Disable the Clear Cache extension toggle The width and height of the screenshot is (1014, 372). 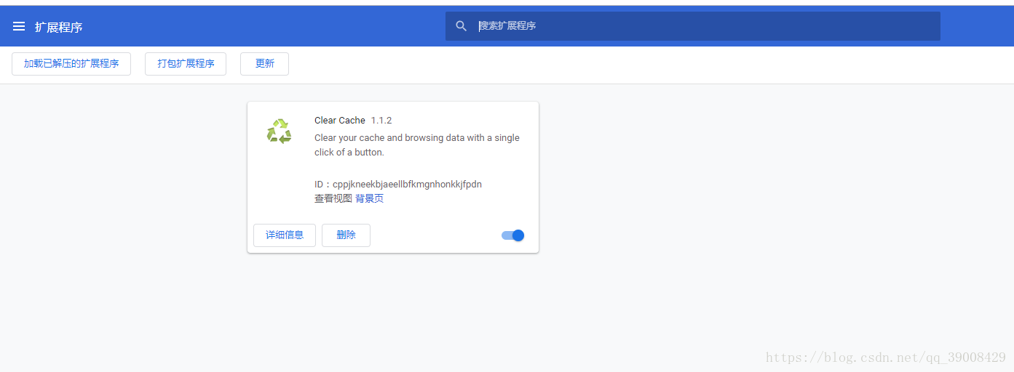(513, 235)
